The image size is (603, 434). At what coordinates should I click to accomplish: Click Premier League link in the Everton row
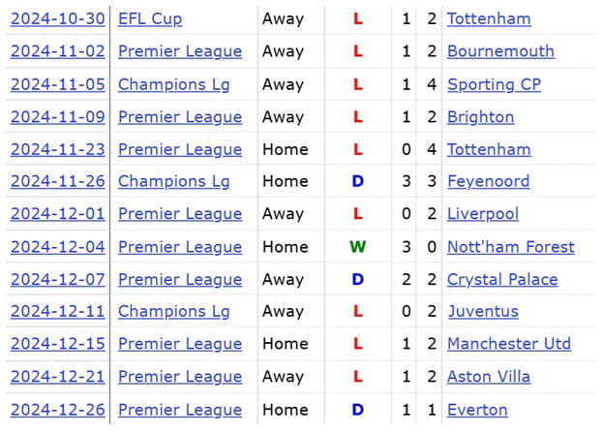180,410
